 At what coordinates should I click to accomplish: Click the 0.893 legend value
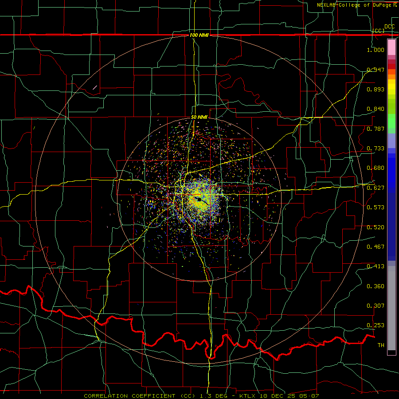pyautogui.click(x=376, y=89)
